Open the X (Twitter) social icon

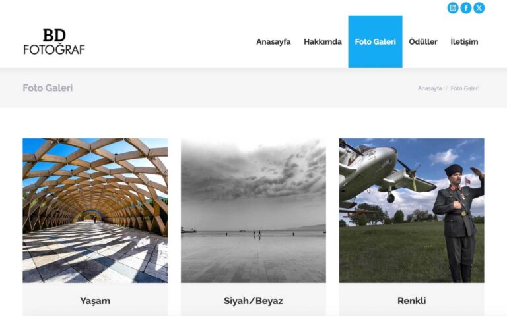click(479, 8)
